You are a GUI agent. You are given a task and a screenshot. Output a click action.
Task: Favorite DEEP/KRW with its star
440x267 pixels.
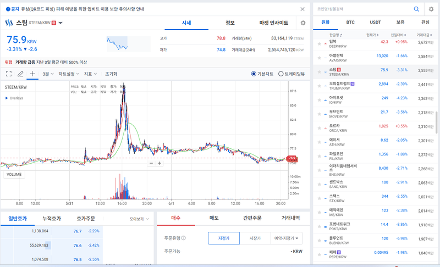point(319,44)
